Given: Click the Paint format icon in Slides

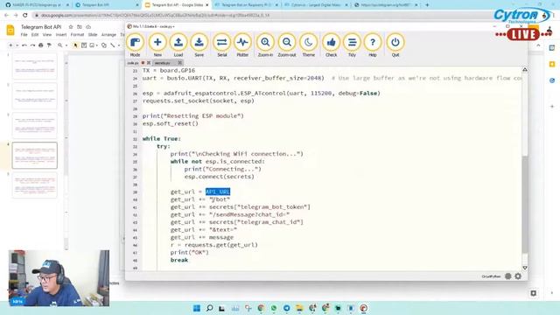Looking at the screenshot, I should 49,45.
